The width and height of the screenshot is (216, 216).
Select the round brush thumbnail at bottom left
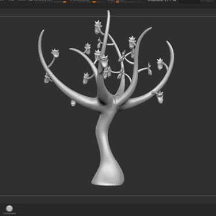[9, 209]
